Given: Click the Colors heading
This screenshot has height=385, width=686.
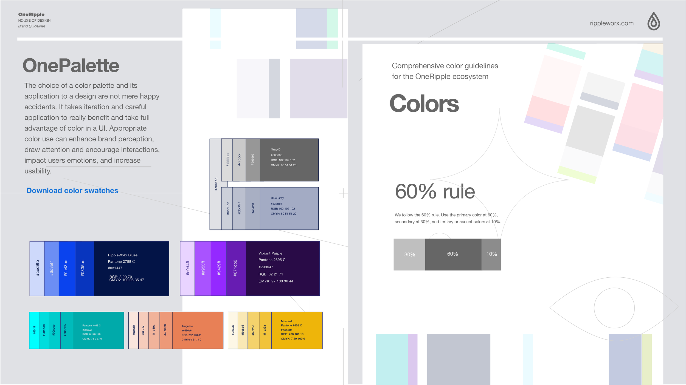Looking at the screenshot, I should (424, 104).
